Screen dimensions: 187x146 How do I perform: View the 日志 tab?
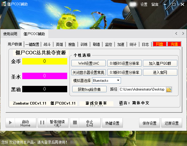point(146,44)
